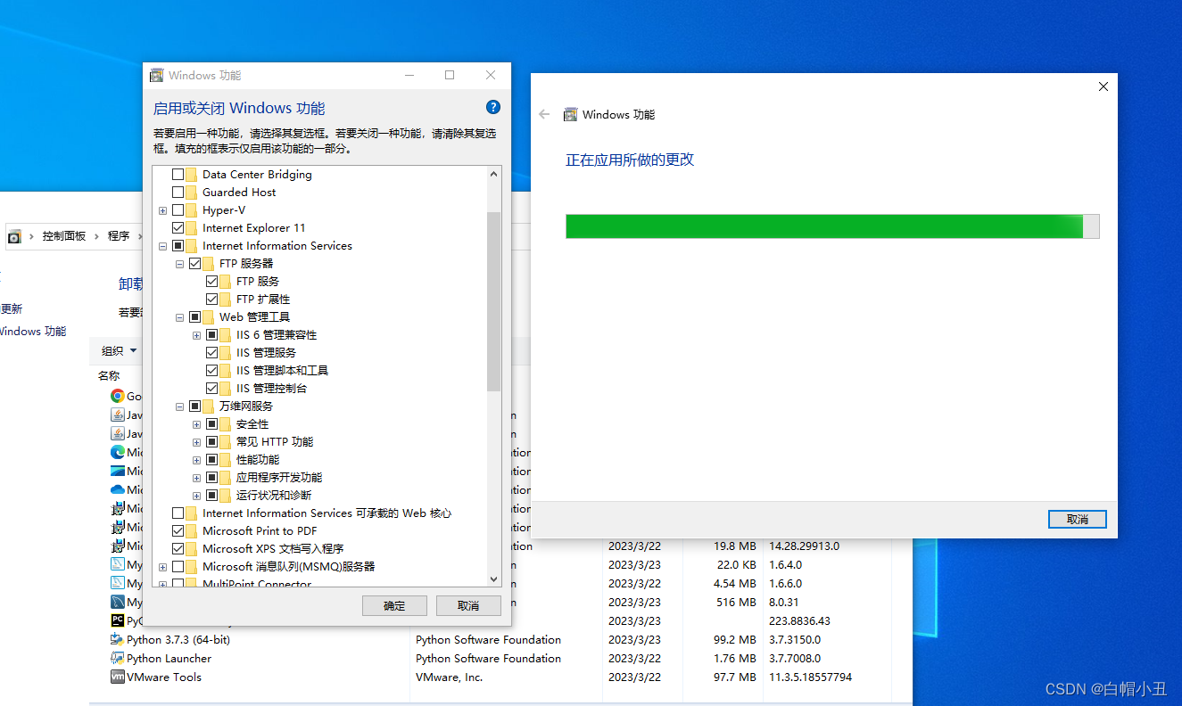1182x706 pixels.
Task: Click the Windows 功能 title bar icon
Action: pyautogui.click(x=157, y=76)
